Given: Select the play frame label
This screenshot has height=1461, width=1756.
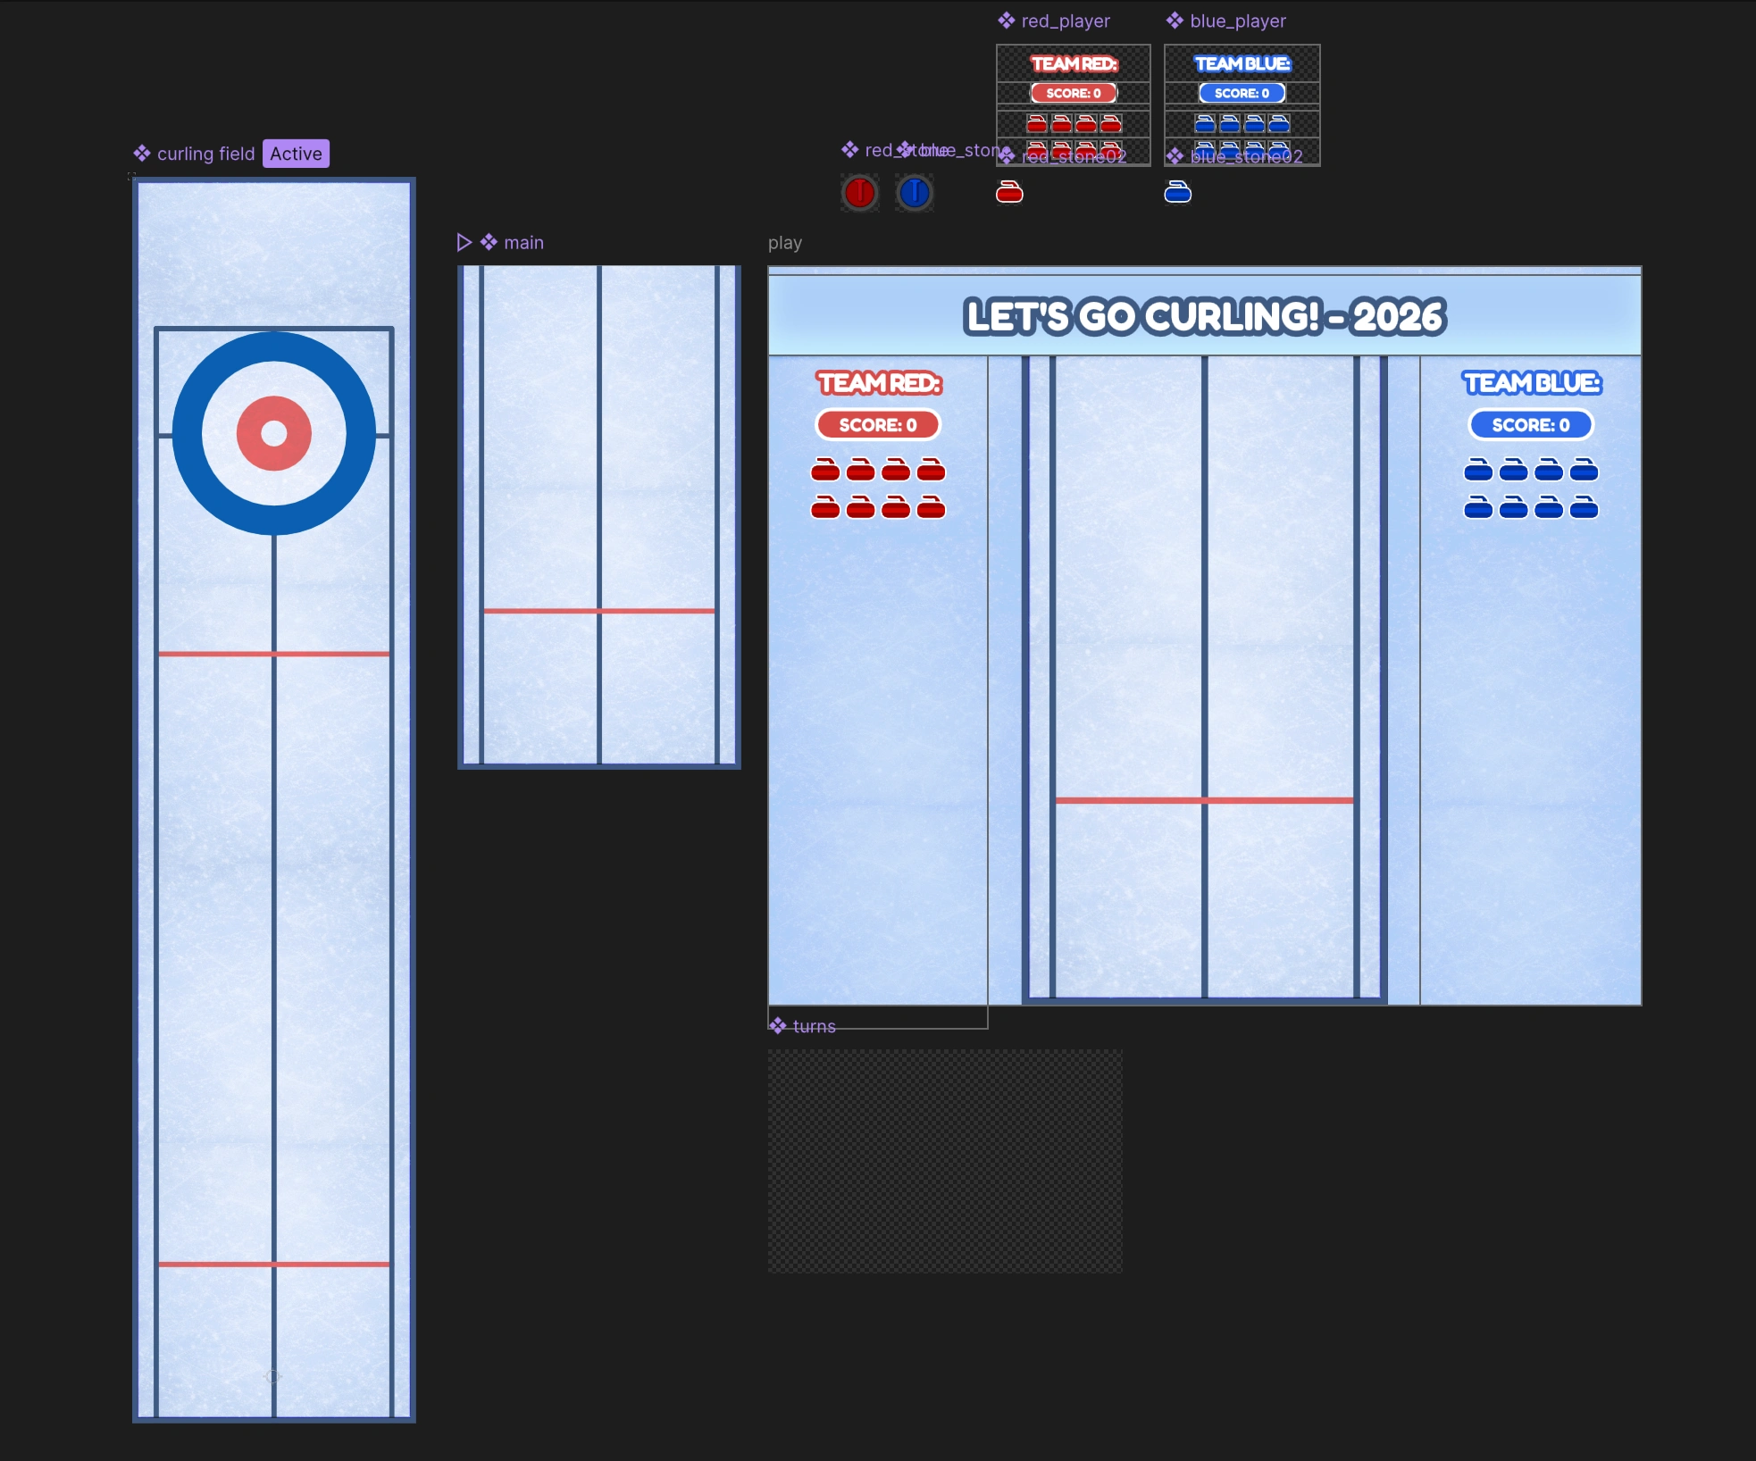Looking at the screenshot, I should tap(784, 243).
